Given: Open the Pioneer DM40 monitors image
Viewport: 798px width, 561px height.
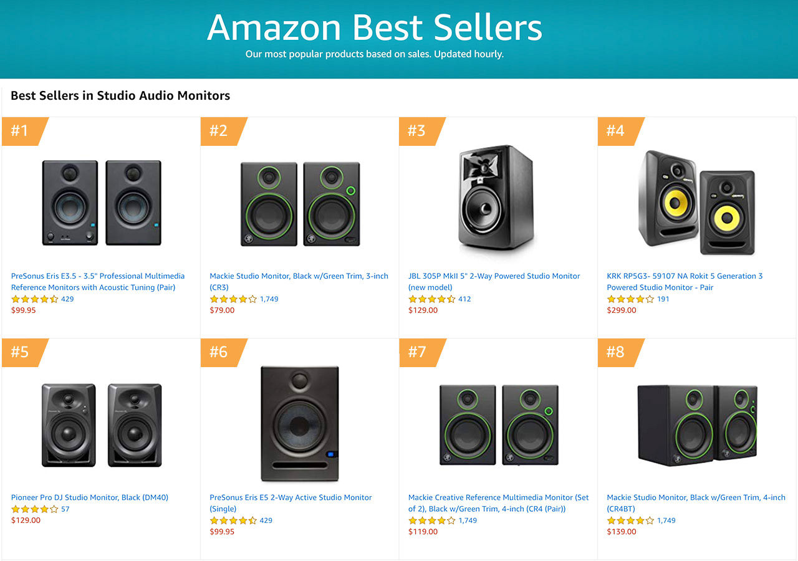Looking at the screenshot, I should (x=102, y=425).
